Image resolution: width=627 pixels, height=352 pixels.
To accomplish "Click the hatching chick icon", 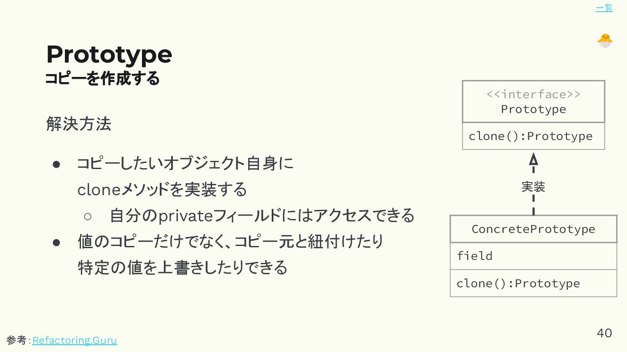I will (x=605, y=40).
